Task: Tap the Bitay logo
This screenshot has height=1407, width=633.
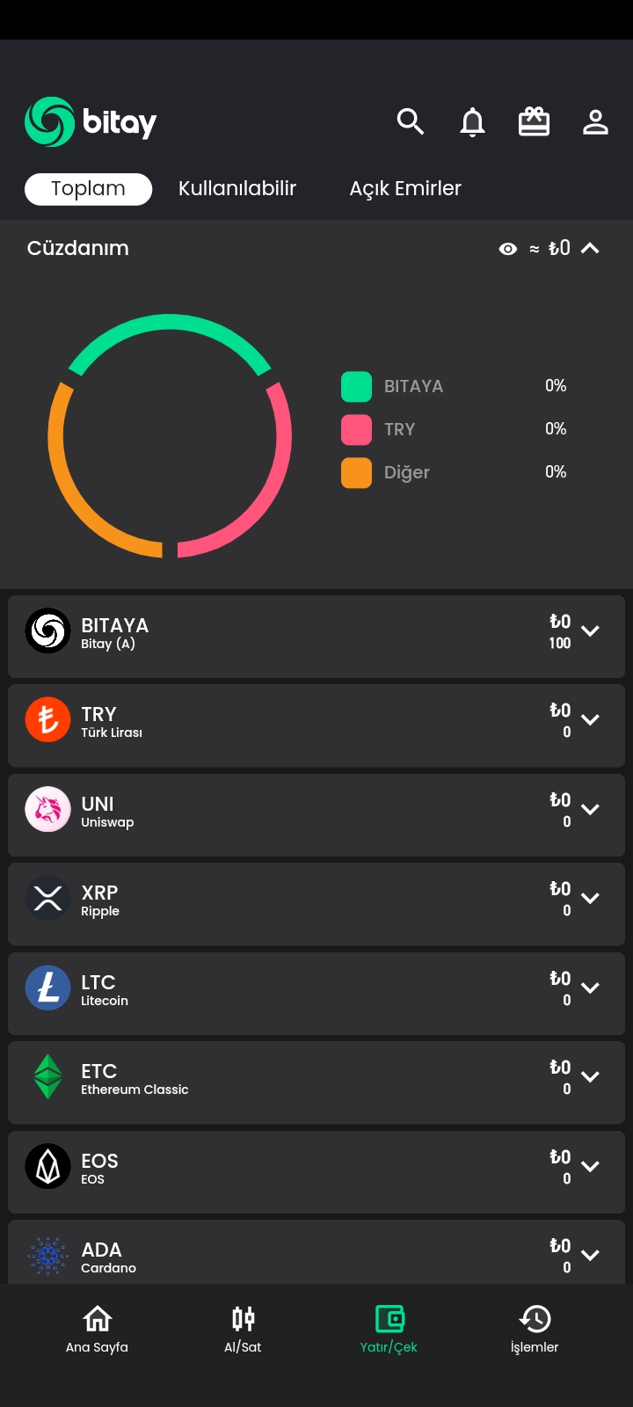Action: tap(91, 121)
